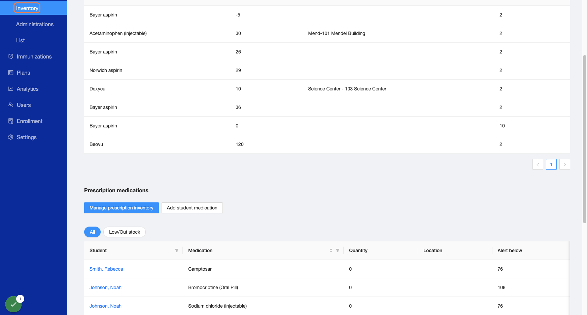Click the Settings gear icon
Viewport: 587px width, 315px height.
[x=11, y=137]
